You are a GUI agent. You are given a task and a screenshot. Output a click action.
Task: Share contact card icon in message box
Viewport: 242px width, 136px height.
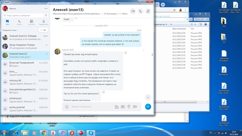[123, 107]
